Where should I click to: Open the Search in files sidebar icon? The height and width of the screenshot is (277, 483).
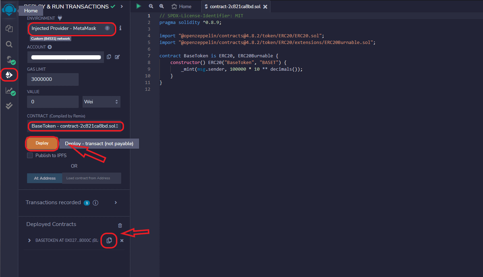point(9,44)
